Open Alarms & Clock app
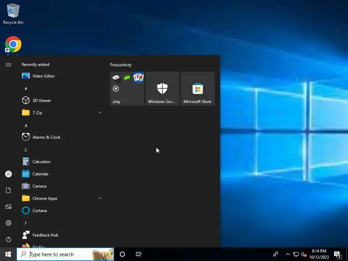348x261 pixels. [x=62, y=137]
